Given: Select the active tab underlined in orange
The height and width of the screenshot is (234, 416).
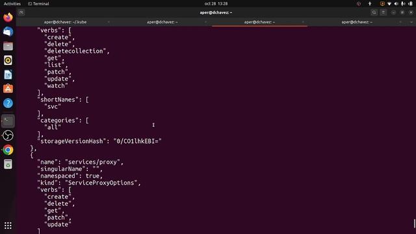Looking at the screenshot, I should point(259,22).
